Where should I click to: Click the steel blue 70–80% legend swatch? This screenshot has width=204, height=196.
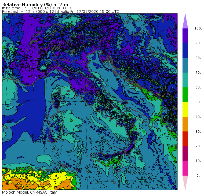(x=185, y=65)
